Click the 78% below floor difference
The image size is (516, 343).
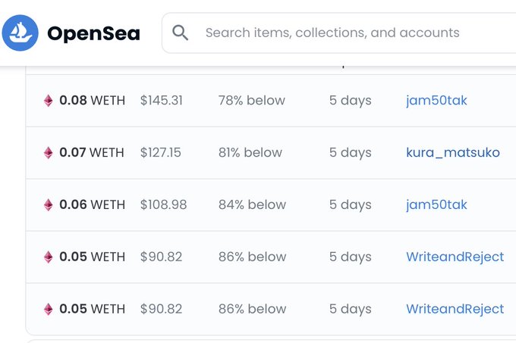pos(251,100)
